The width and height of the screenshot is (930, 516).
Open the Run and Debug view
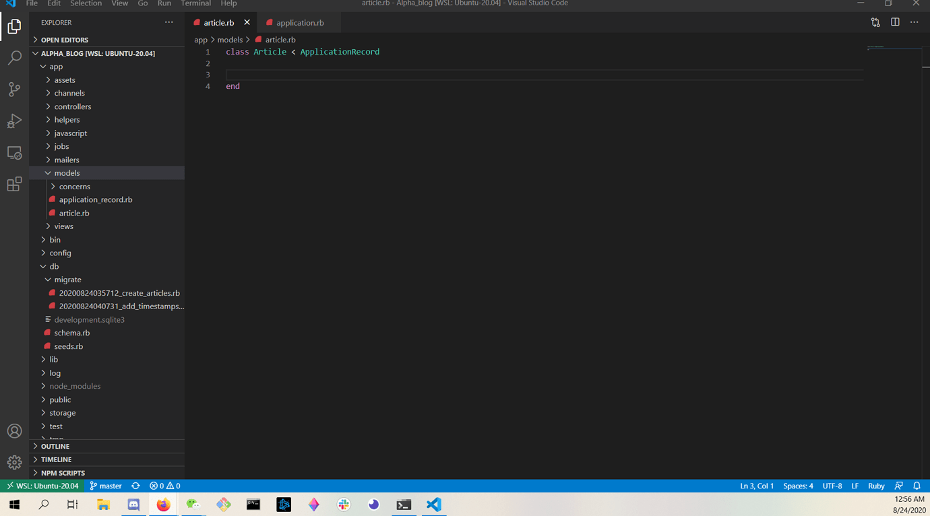pyautogui.click(x=14, y=121)
